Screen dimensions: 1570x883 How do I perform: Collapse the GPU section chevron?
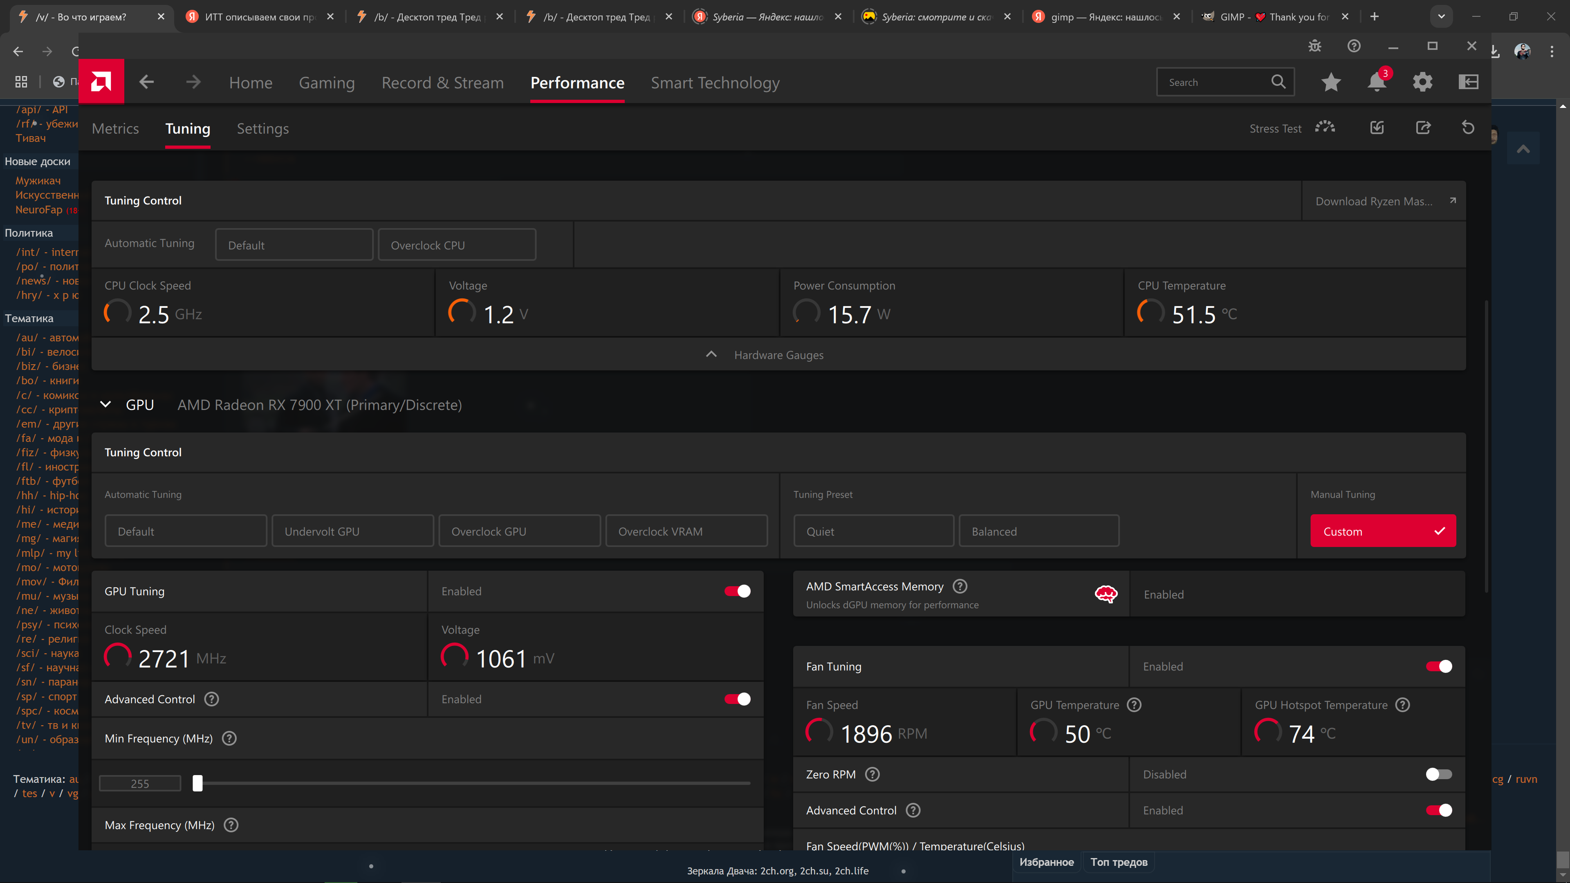click(105, 405)
